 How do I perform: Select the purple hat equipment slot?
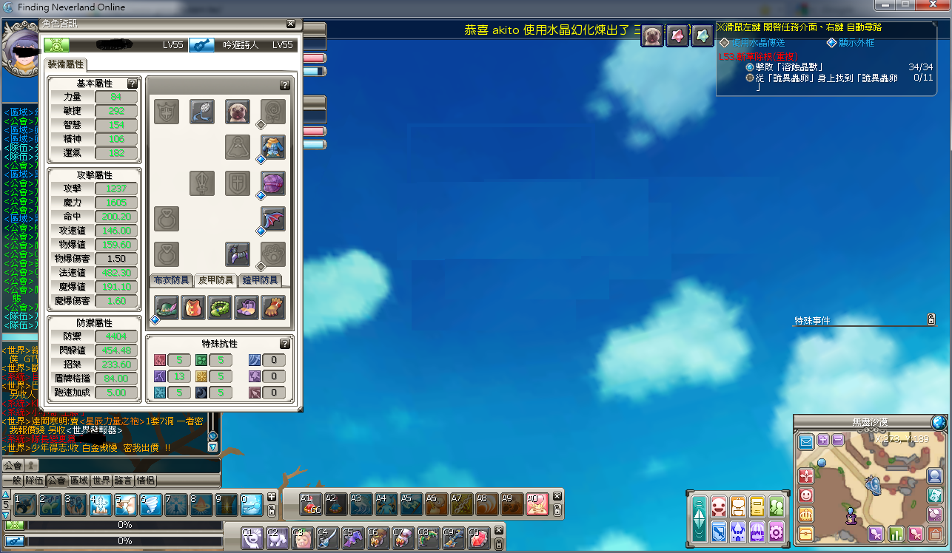click(273, 183)
